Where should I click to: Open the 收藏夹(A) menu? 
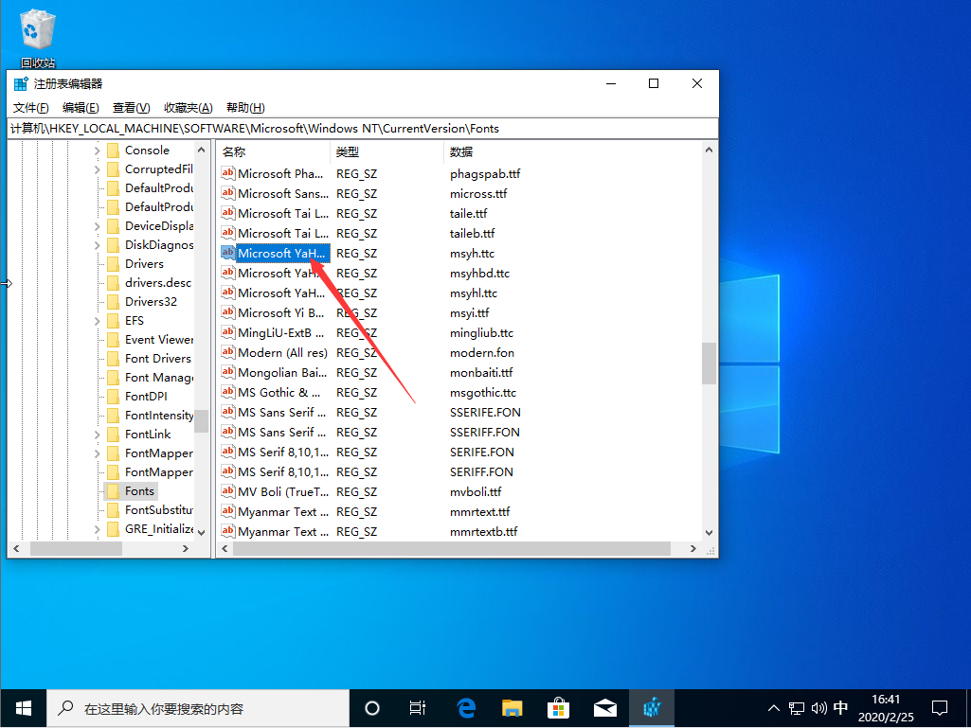(188, 107)
